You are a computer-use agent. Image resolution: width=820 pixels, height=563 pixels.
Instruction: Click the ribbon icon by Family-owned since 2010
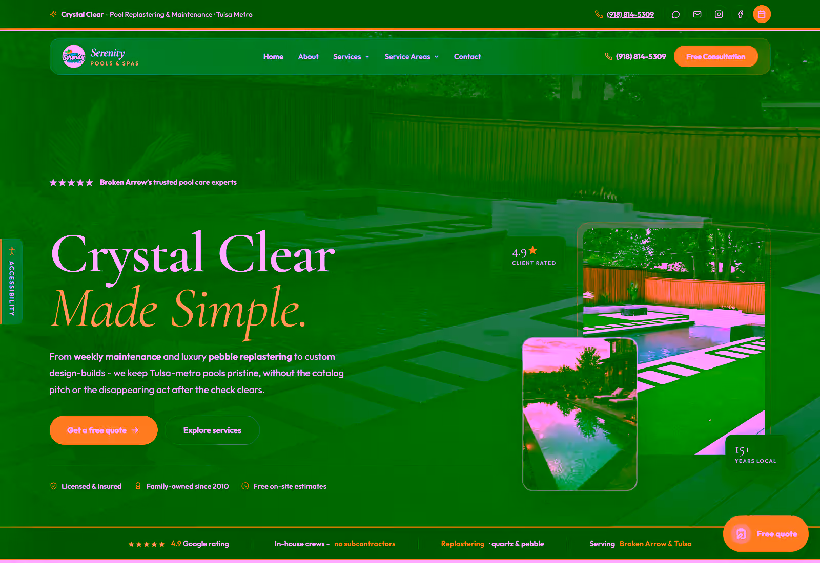click(138, 486)
